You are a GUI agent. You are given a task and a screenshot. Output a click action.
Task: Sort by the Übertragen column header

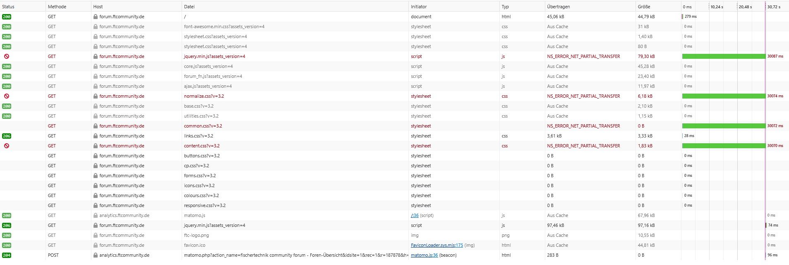coord(558,7)
